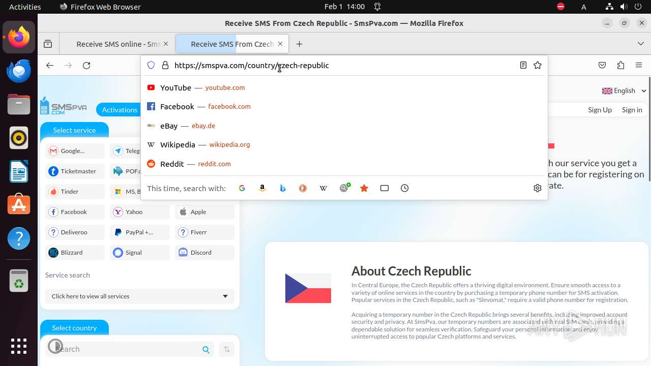Image resolution: width=651 pixels, height=366 pixels.
Task: Close the Receive SMS From Czech tab
Action: 280,44
